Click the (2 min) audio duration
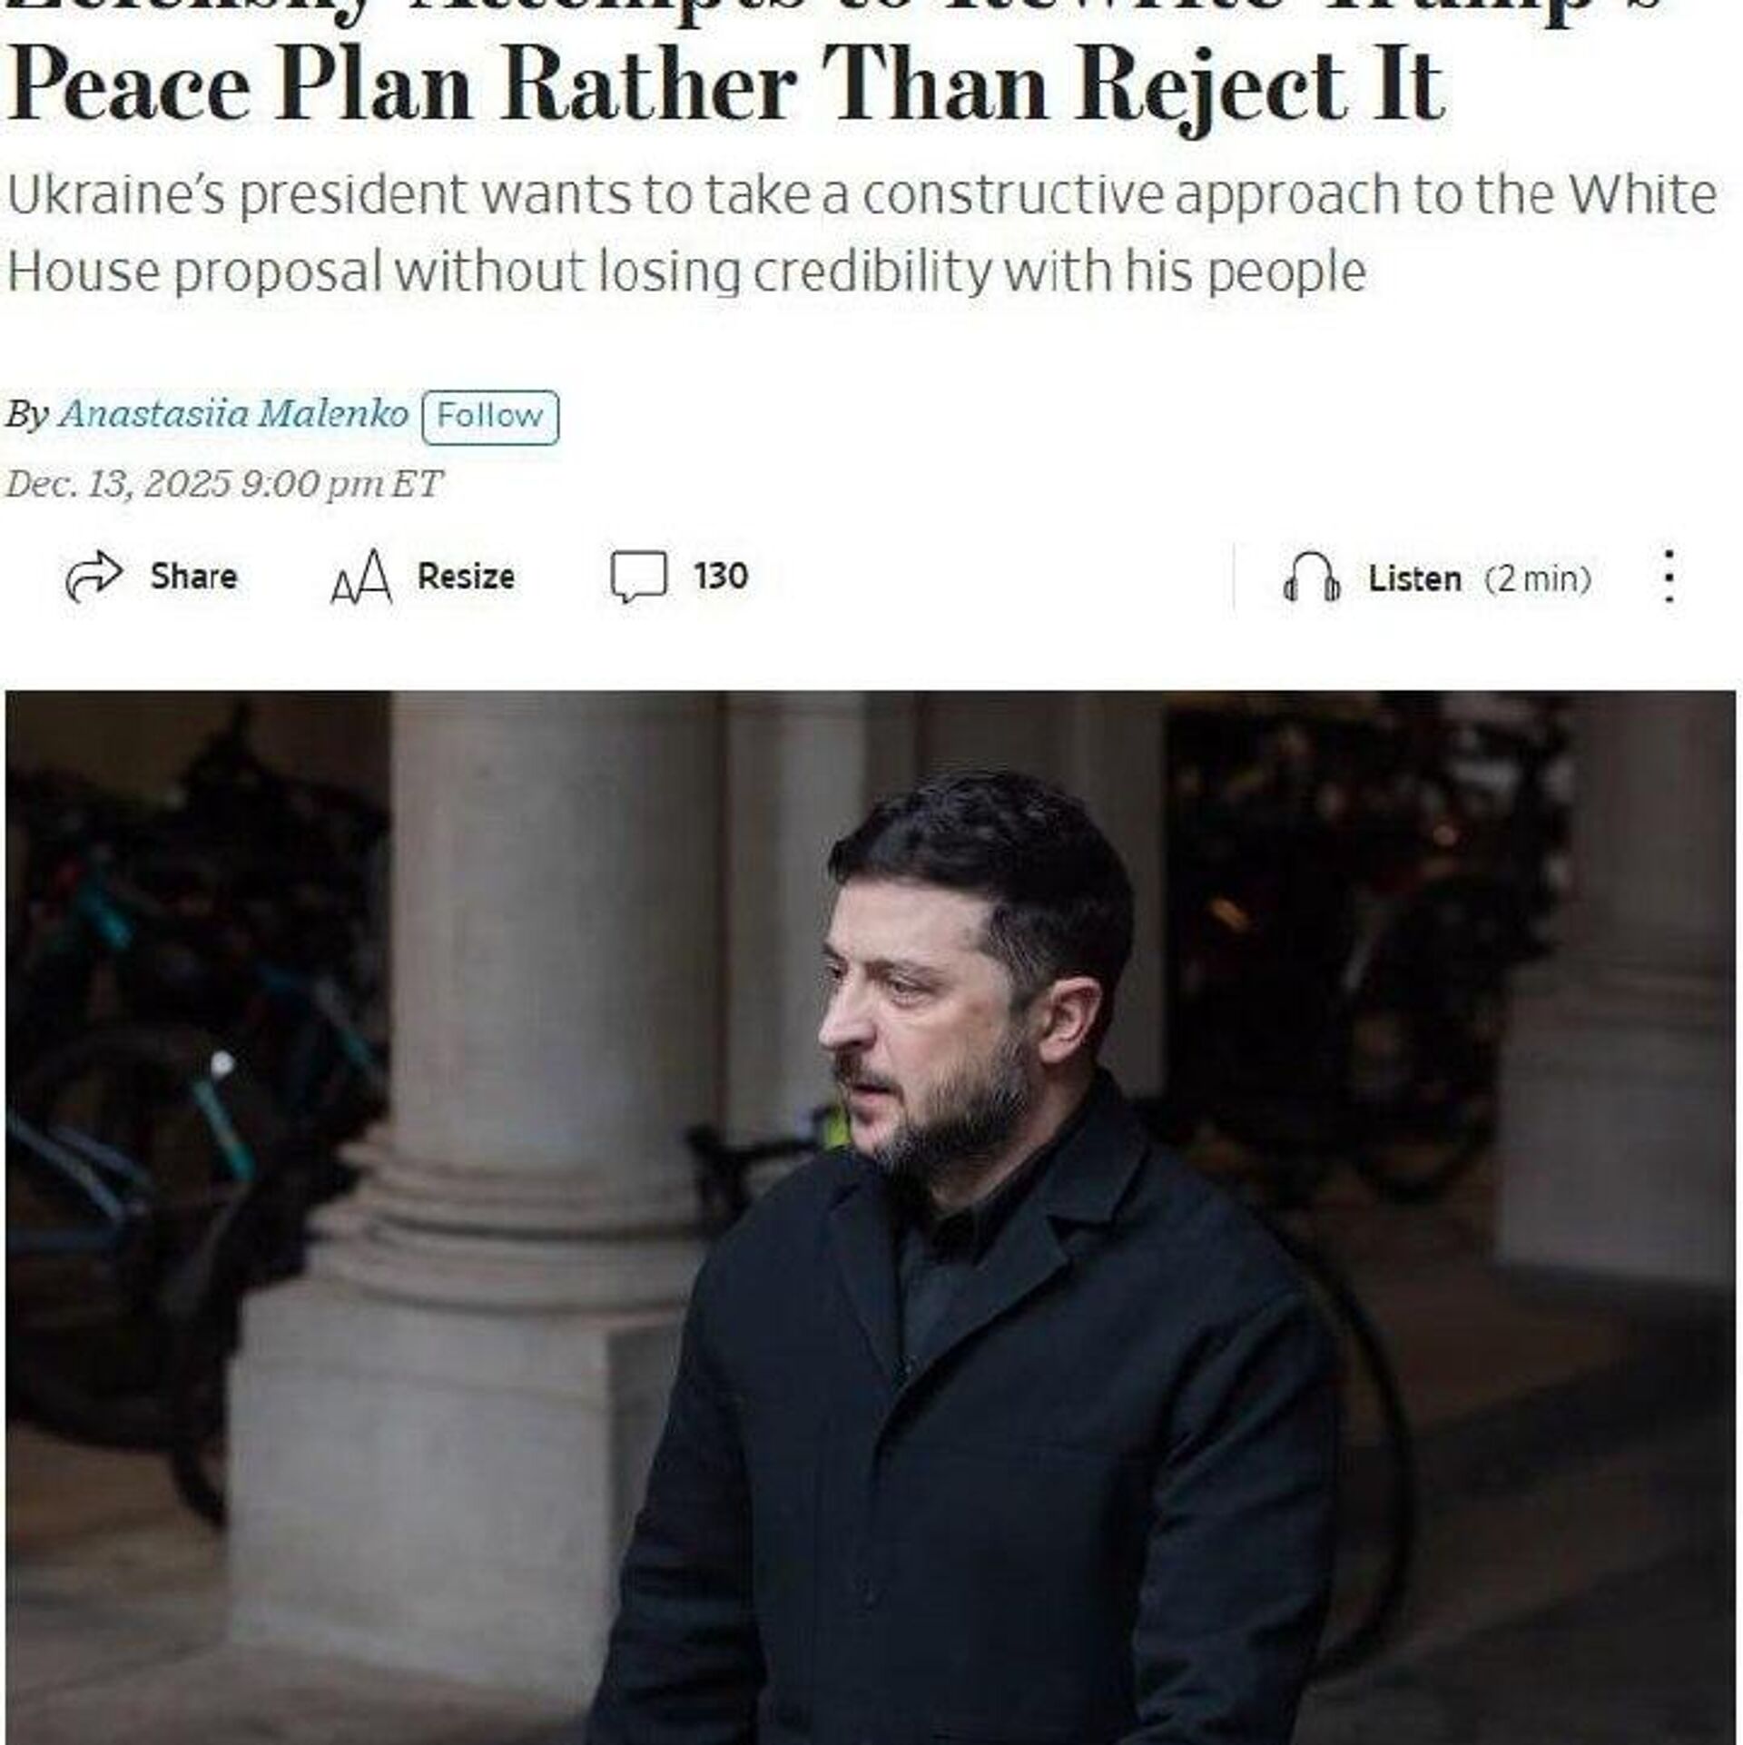This screenshot has height=1745, width=1743. [1538, 578]
